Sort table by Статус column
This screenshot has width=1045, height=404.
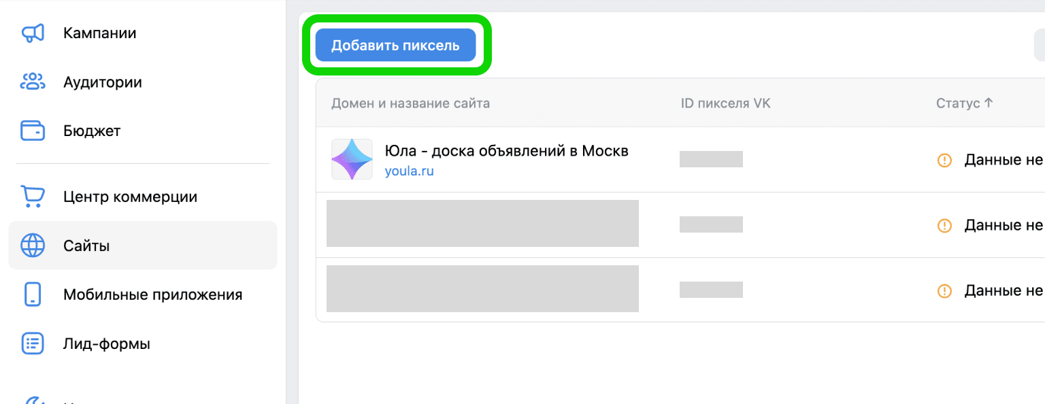[x=964, y=103]
